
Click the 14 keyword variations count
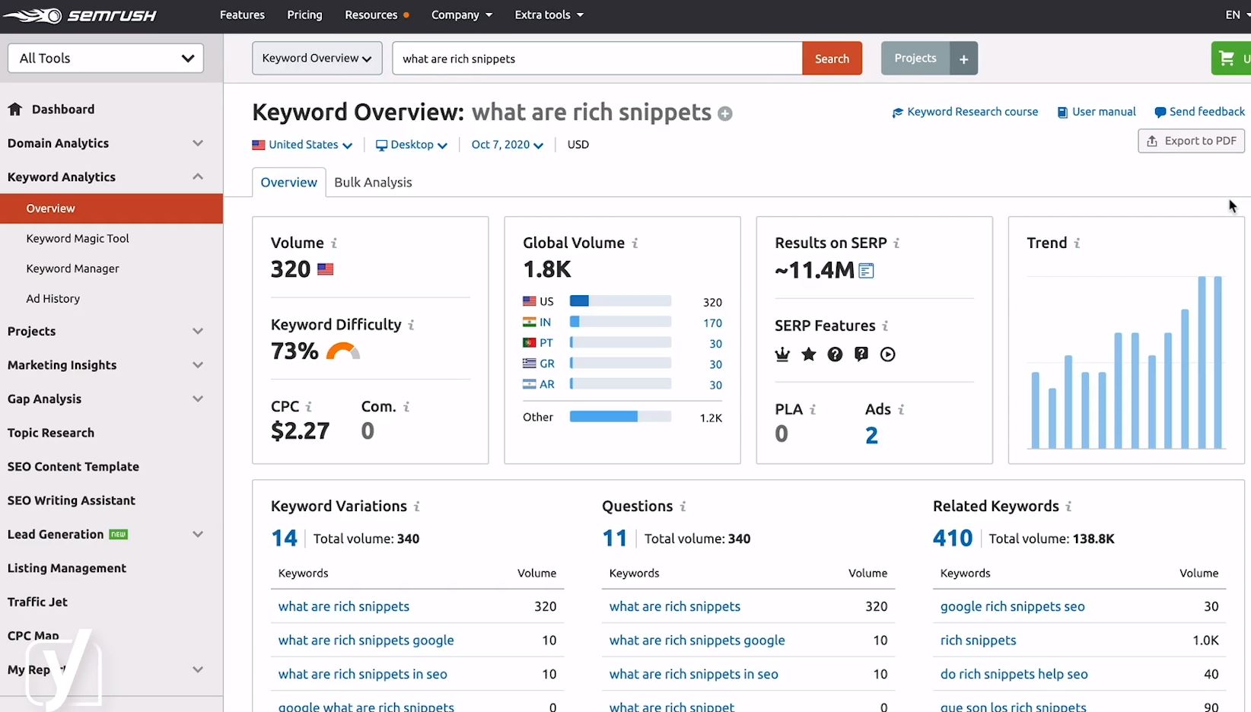click(284, 539)
